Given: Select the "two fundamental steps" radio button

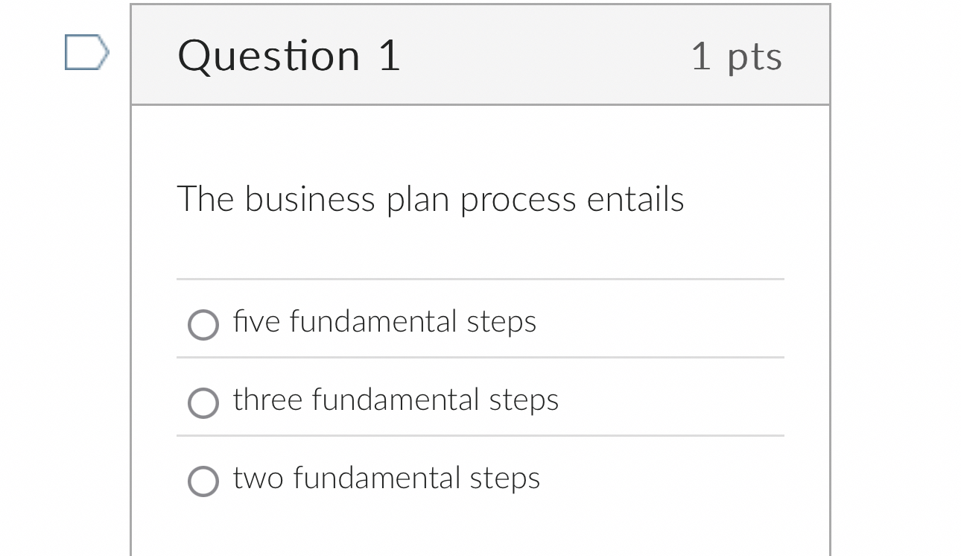Looking at the screenshot, I should click(x=203, y=481).
